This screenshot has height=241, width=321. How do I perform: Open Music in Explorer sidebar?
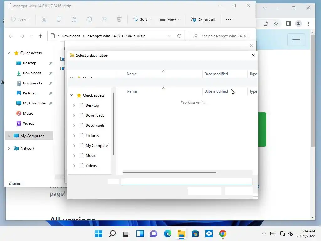coord(28,113)
